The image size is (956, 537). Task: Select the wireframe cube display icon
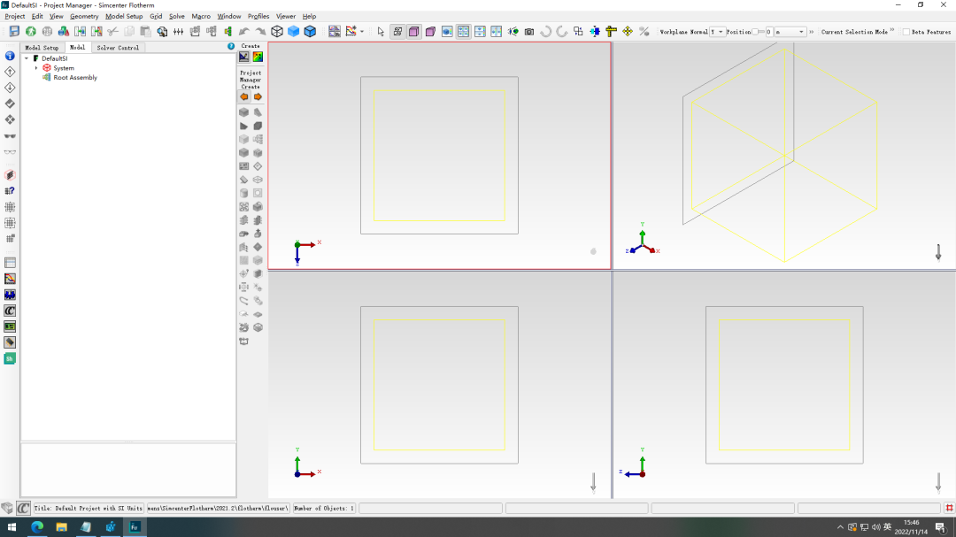tap(277, 31)
